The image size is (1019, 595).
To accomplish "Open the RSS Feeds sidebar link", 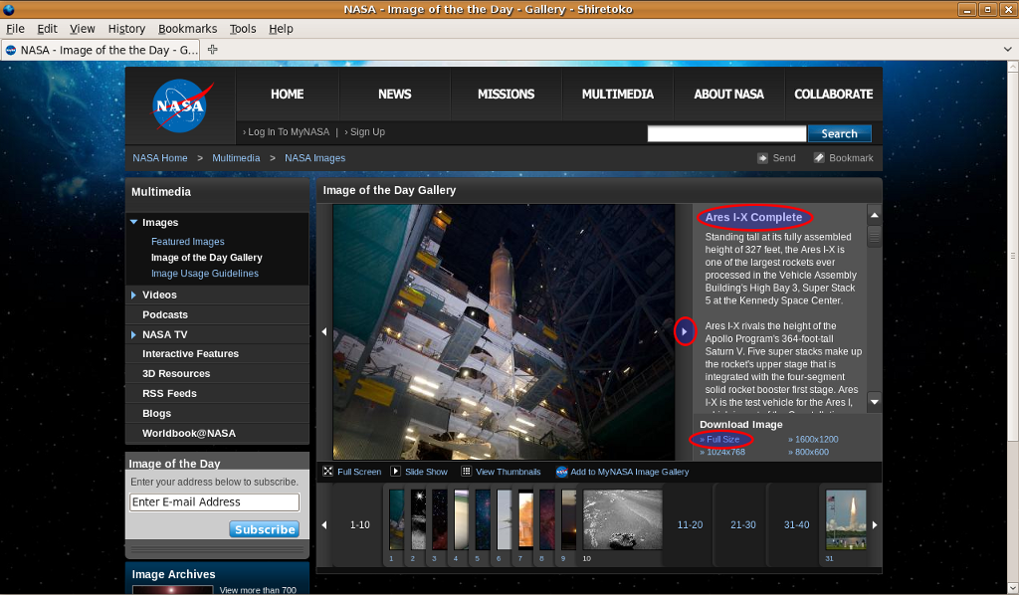I will click(169, 394).
